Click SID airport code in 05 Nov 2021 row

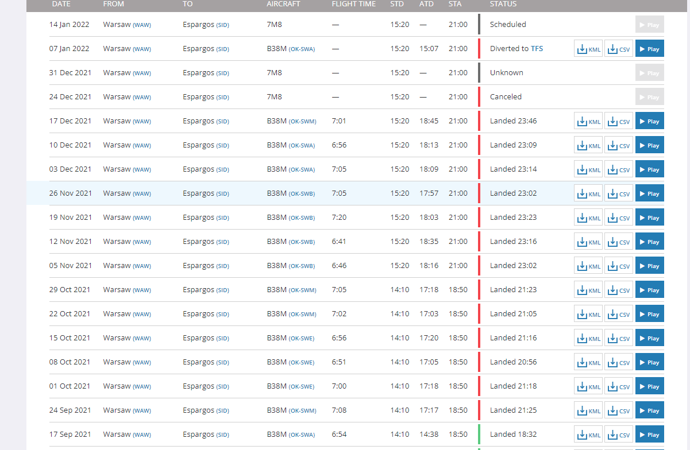(222, 266)
